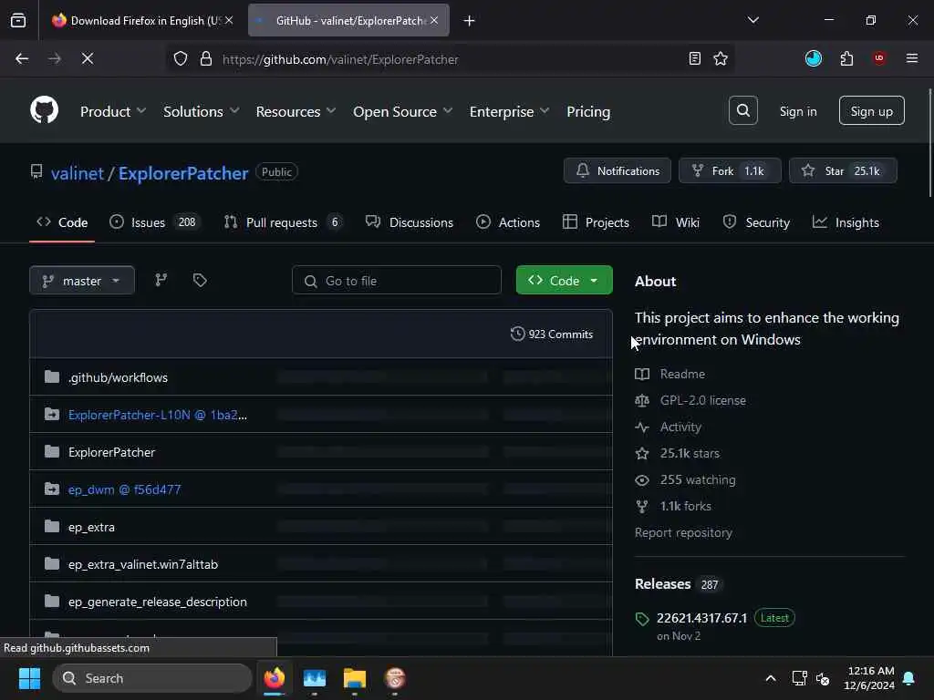Click the Firefox icon on the taskbar
This screenshot has width=934, height=700.
275,678
